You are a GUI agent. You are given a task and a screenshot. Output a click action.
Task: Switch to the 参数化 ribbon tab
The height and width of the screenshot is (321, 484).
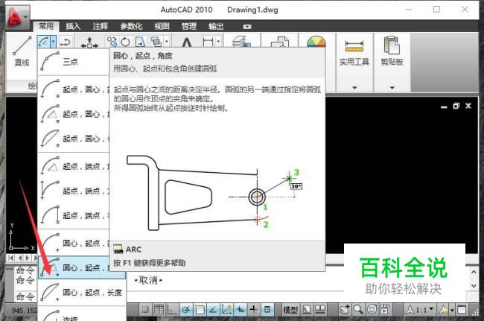click(131, 27)
